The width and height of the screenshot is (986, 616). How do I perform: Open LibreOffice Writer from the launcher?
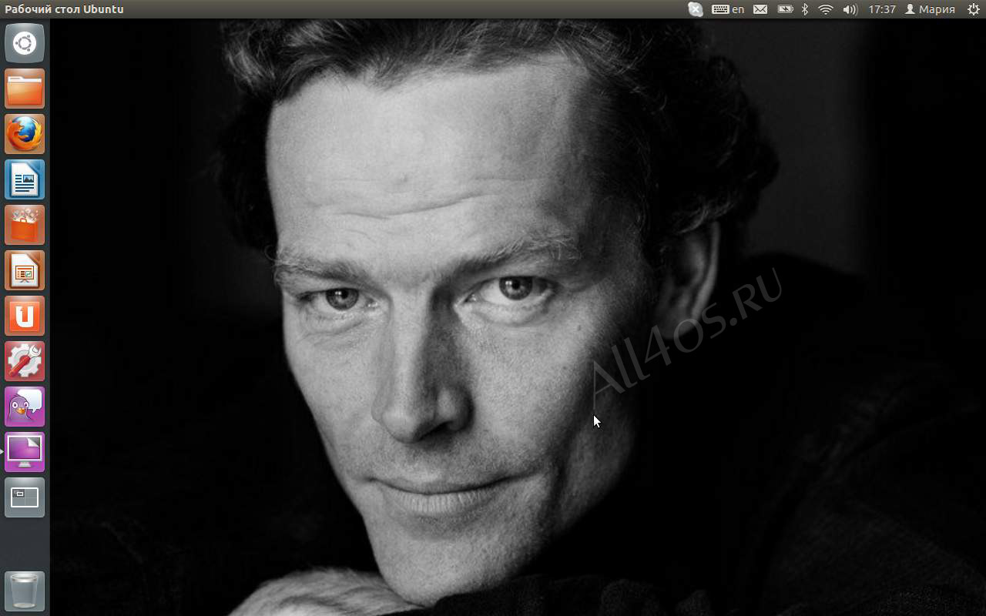(x=25, y=179)
